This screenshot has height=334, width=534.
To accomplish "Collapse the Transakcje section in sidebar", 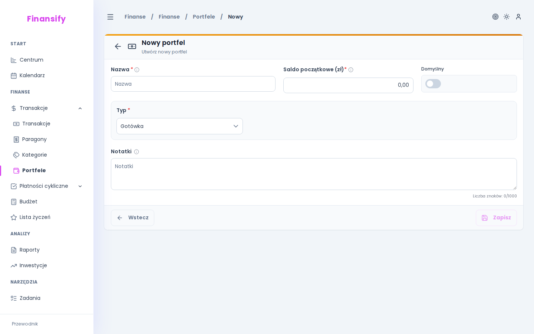I will coord(80,108).
